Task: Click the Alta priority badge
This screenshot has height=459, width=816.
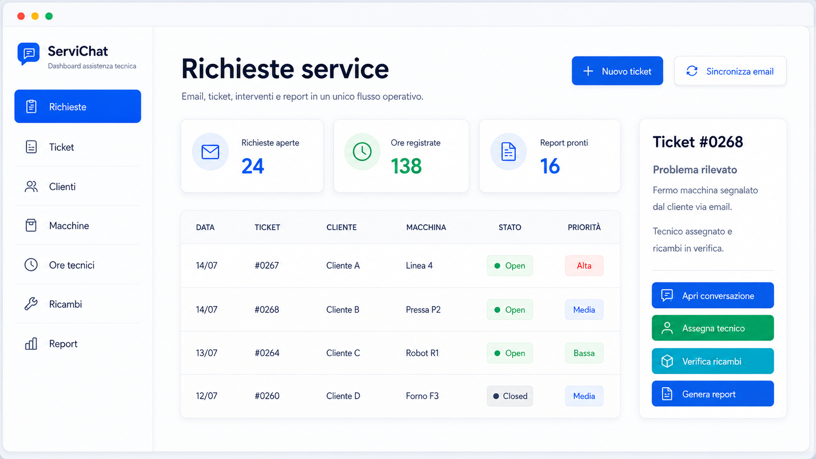Action: coord(584,266)
